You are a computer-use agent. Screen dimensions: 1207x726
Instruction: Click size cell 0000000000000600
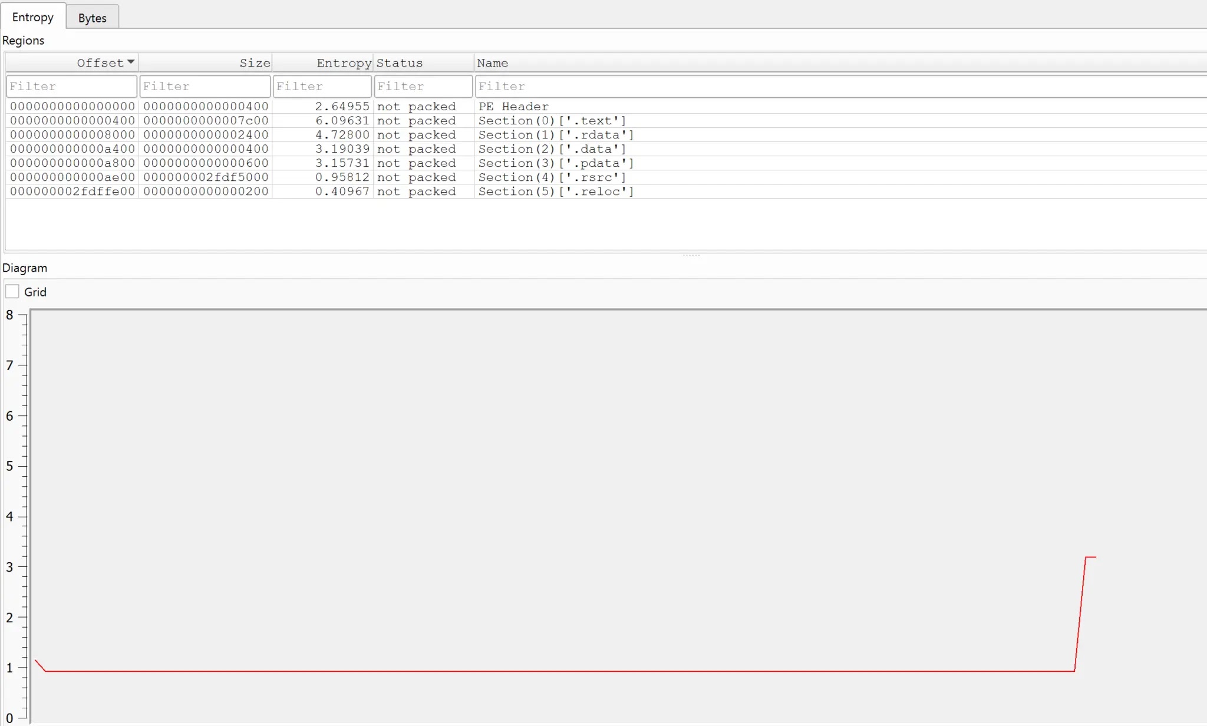coord(206,163)
